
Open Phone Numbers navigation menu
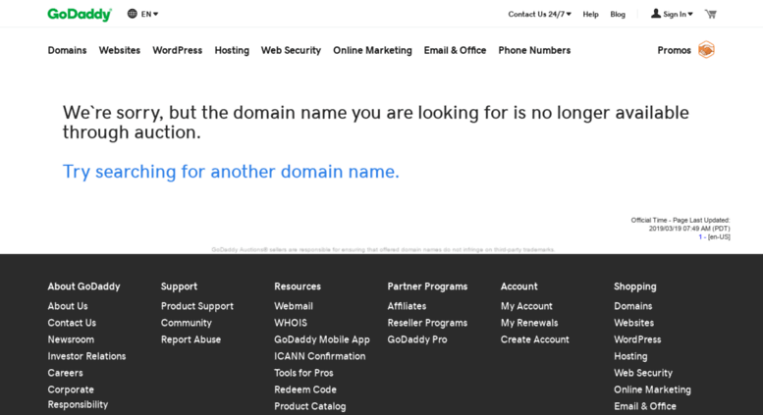(x=534, y=50)
